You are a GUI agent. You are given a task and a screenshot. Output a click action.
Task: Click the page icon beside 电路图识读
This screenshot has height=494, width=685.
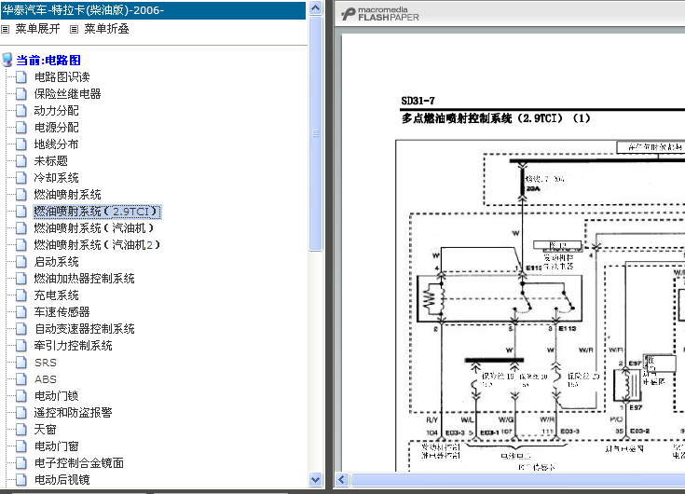click(x=21, y=77)
